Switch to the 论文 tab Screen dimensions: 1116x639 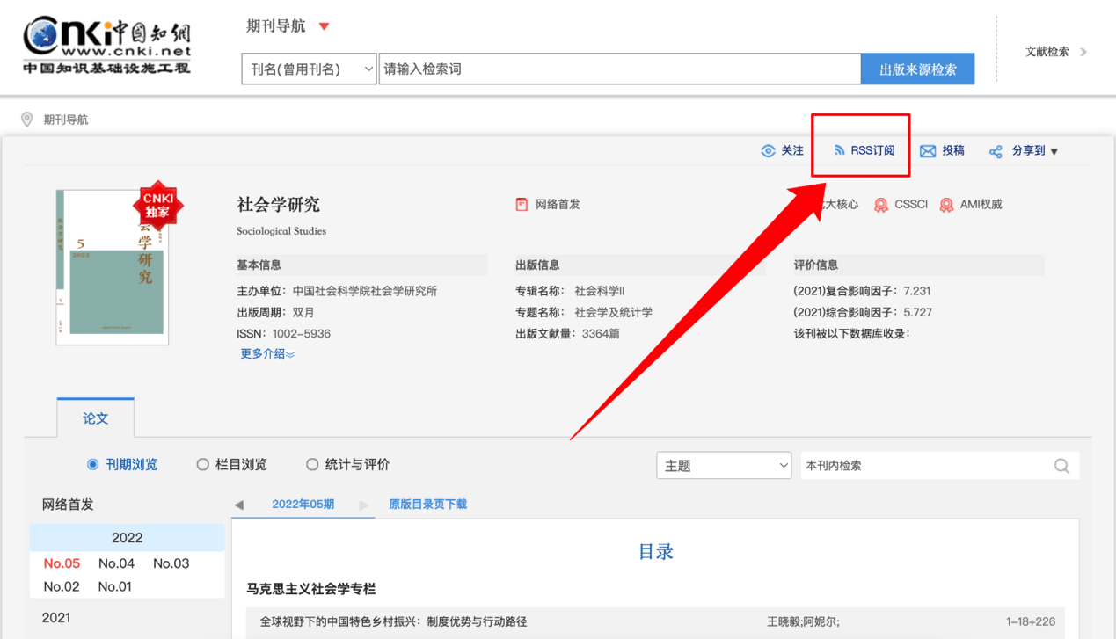95,418
